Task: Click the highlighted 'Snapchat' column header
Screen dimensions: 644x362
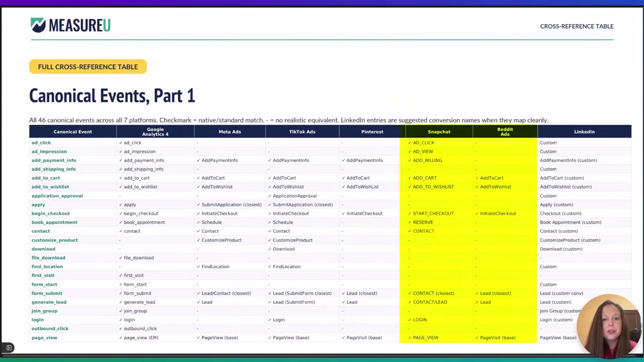Action: (x=439, y=132)
